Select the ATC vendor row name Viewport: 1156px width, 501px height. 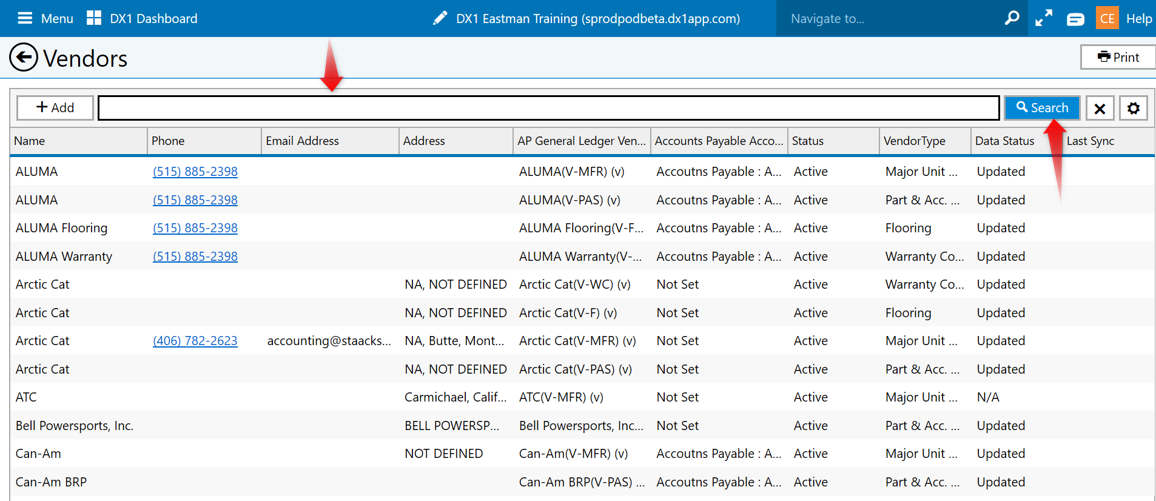[26, 397]
